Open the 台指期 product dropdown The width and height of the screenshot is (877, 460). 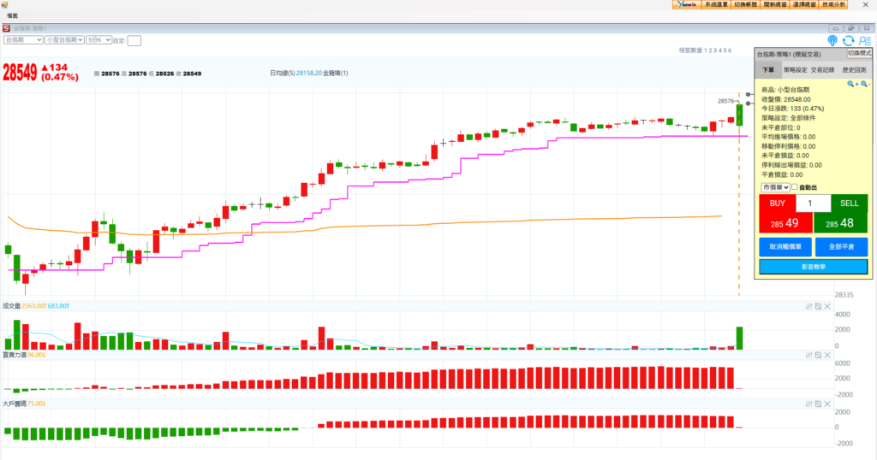pos(23,40)
